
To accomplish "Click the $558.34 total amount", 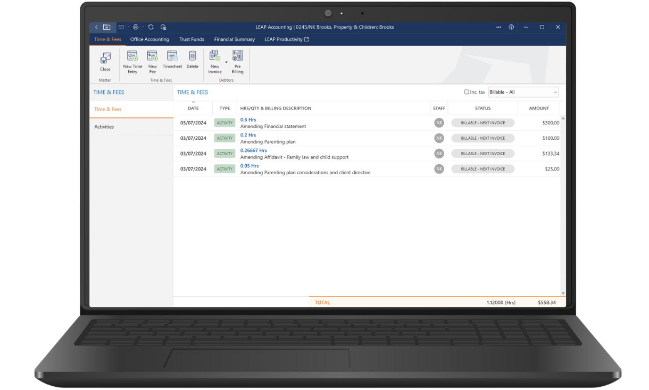I will tap(547, 302).
